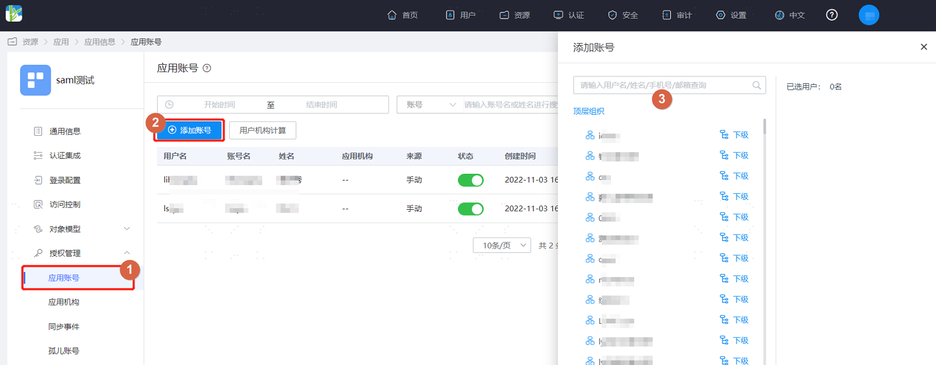
Task: Go to 首页 in top navigation
Action: tap(402, 15)
